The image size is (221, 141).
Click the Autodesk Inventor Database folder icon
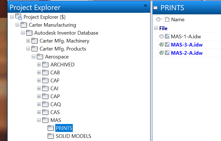click(x=29, y=33)
